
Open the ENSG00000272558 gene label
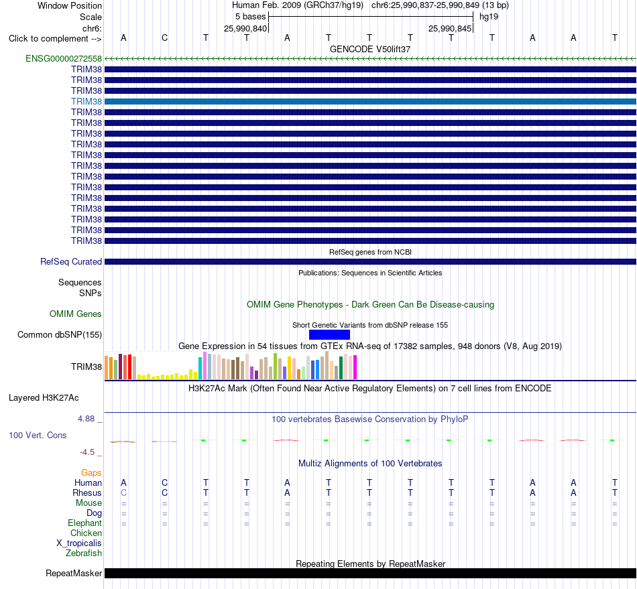pos(64,58)
